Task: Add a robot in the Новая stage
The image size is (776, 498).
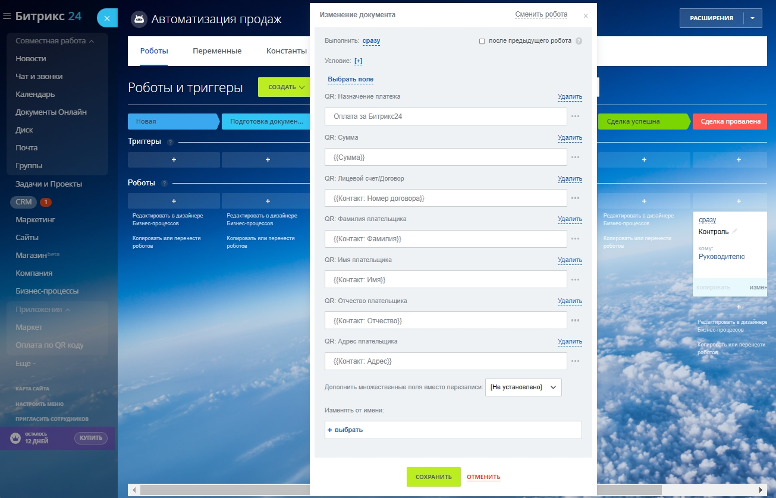Action: click(x=174, y=201)
